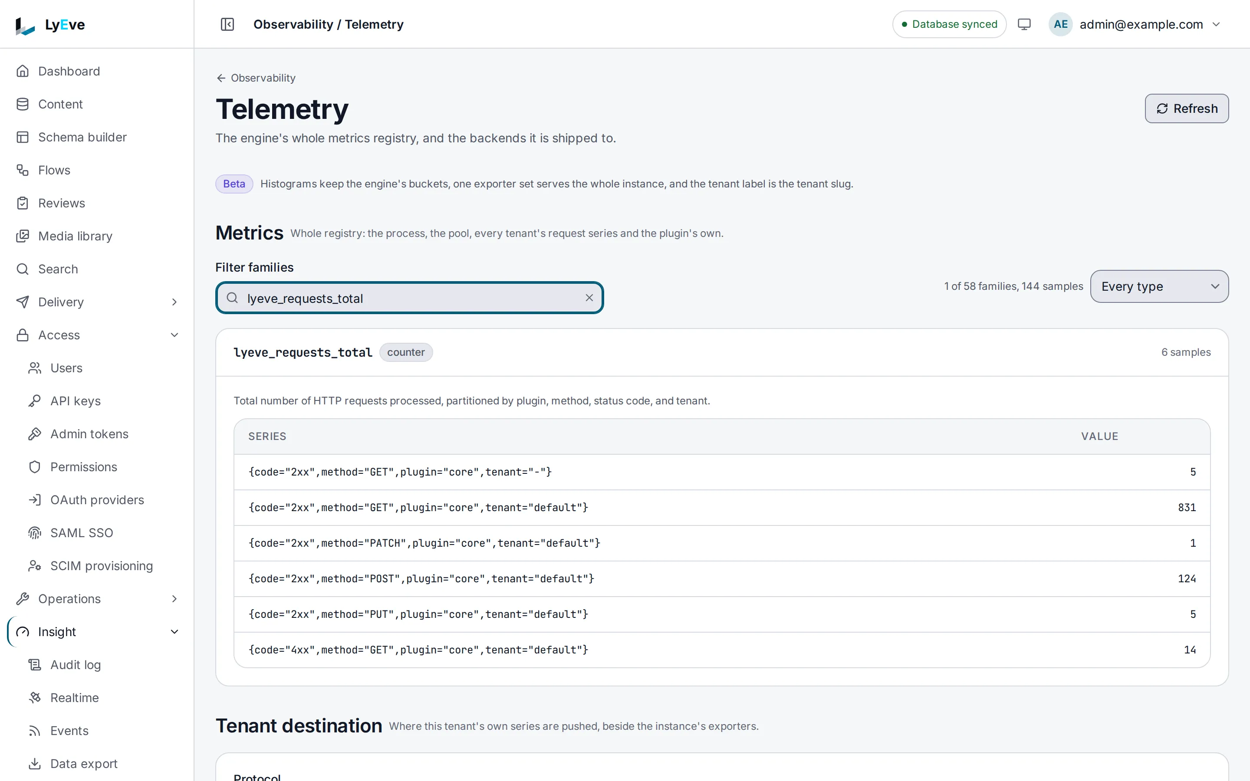The image size is (1250, 781).
Task: Click the AE user avatar
Action: 1060,24
